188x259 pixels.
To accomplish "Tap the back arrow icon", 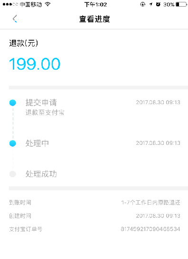I will [15, 18].
